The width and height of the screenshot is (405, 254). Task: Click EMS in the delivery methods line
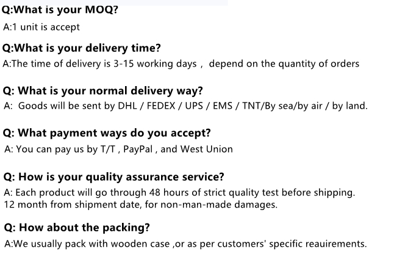tap(223, 106)
